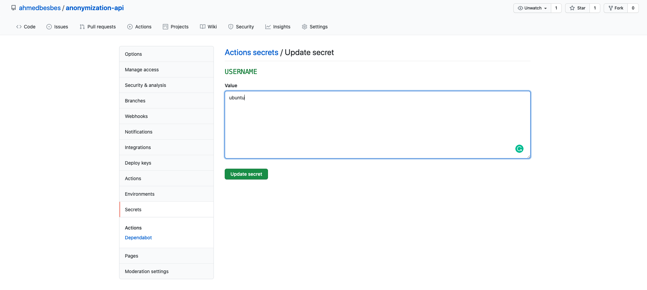
Task: Click the Wiki book icon
Action: 203,27
